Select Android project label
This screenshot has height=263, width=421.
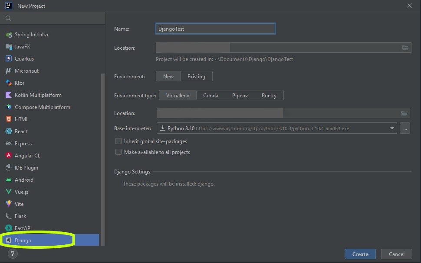(24, 180)
